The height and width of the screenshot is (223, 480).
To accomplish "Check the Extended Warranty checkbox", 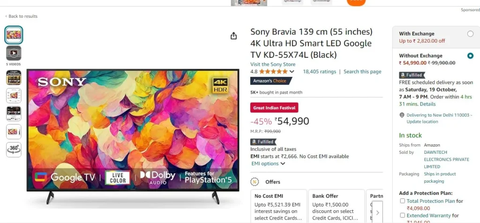I will tap(403, 216).
